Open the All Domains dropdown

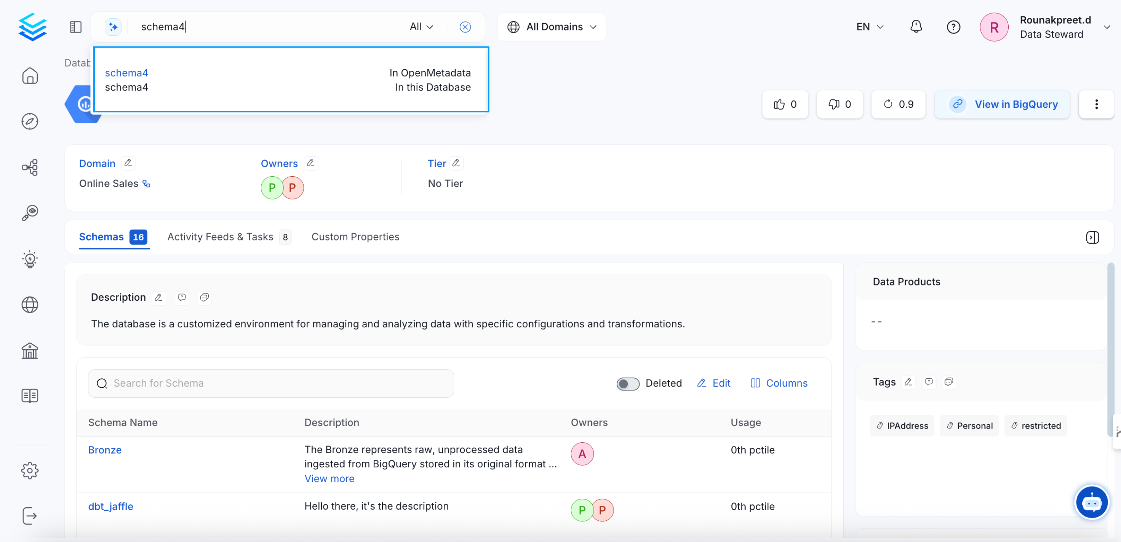point(552,27)
